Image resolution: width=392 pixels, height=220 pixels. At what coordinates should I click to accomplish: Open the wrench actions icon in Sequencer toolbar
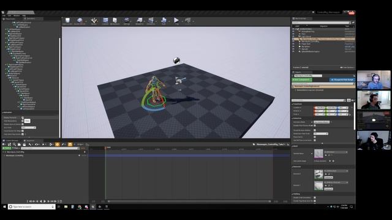tap(30, 144)
